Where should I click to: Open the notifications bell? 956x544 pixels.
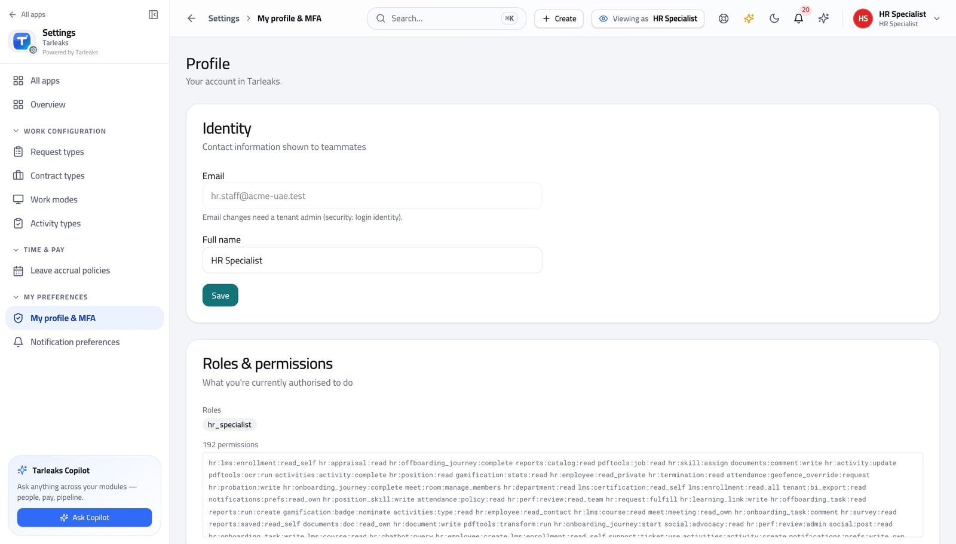pos(798,19)
